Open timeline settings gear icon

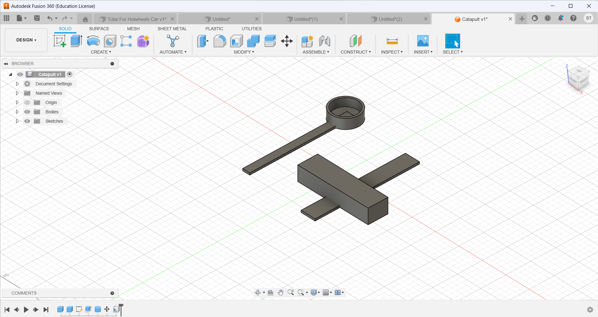pyautogui.click(x=590, y=310)
